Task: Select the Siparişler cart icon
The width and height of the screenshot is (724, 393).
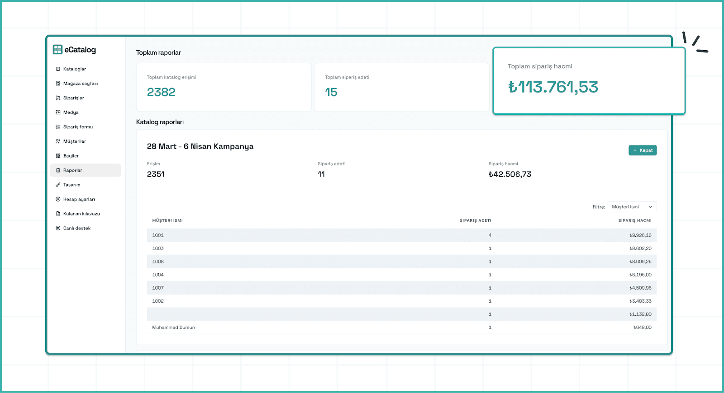Action: (58, 98)
